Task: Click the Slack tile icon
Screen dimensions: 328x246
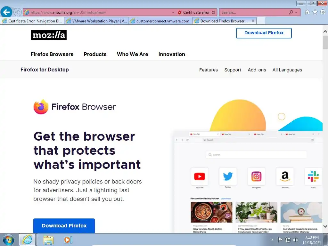Action: point(313,176)
